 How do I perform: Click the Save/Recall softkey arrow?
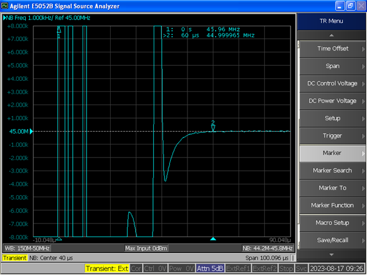[363, 241]
